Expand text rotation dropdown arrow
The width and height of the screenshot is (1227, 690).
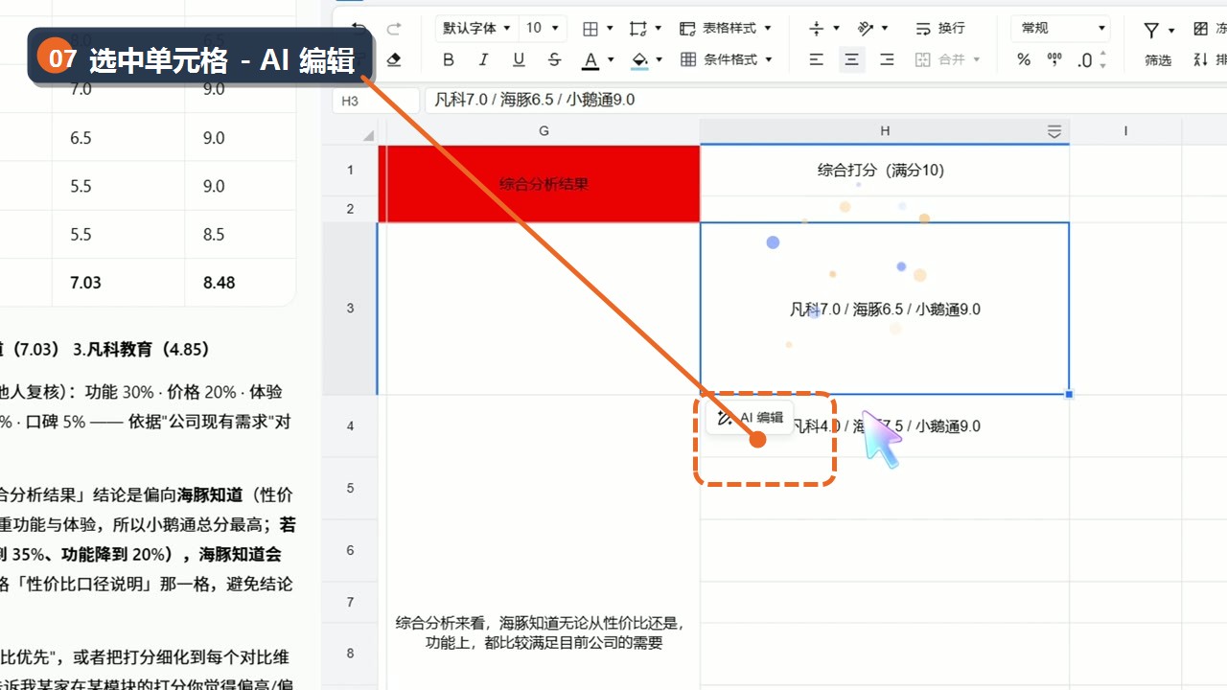click(885, 29)
